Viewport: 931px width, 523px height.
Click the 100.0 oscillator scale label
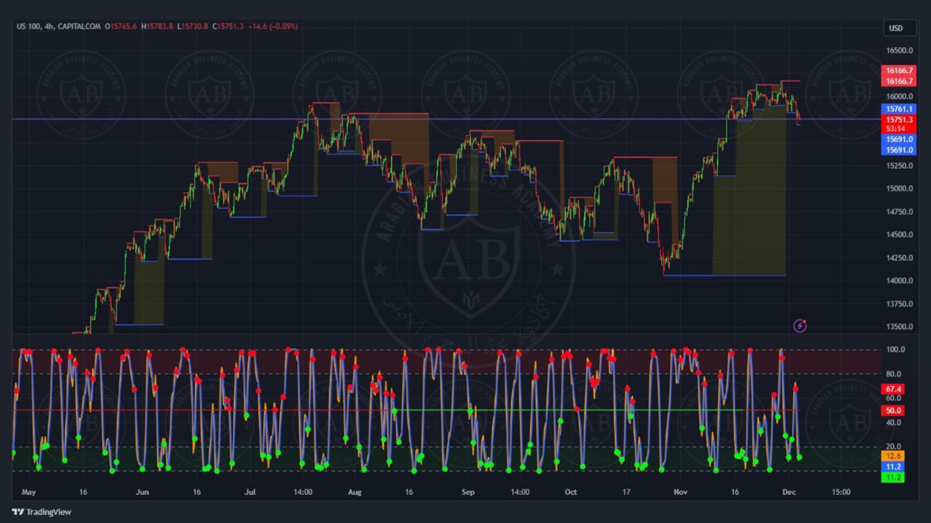pyautogui.click(x=895, y=349)
